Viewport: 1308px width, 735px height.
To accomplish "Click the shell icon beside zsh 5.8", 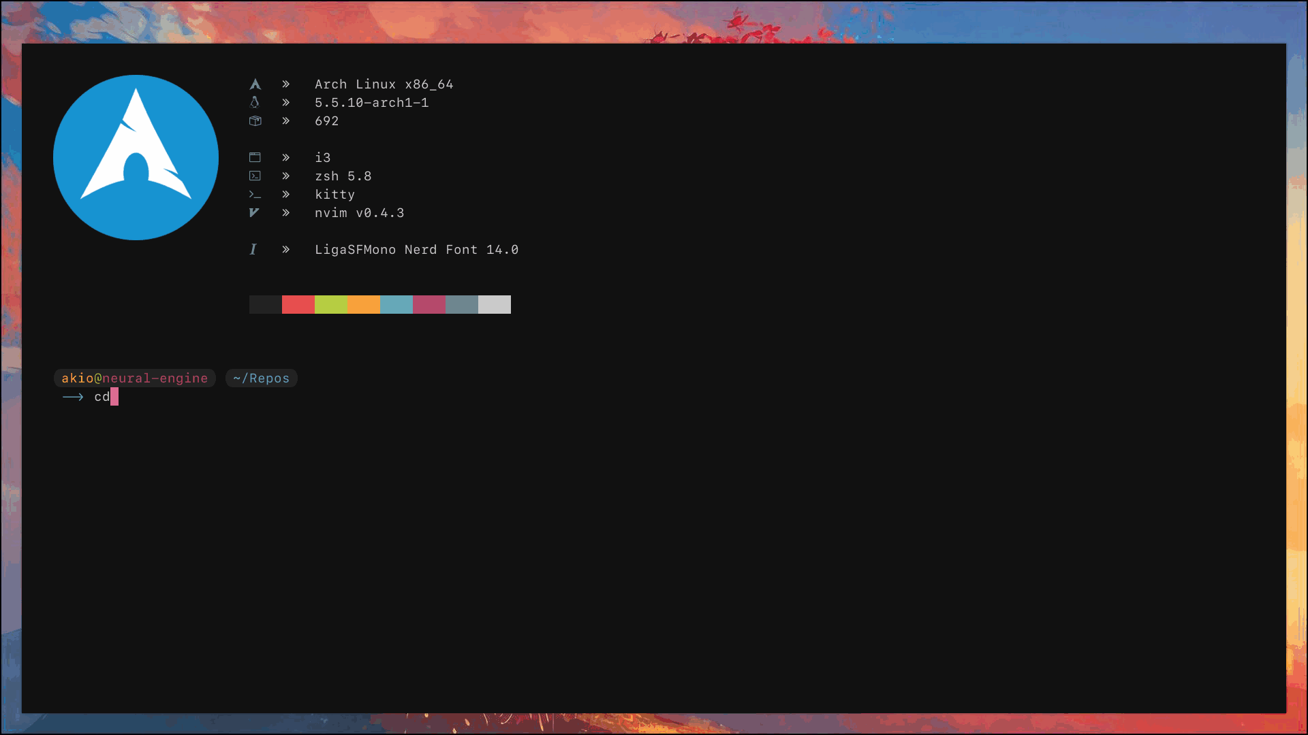I will pyautogui.click(x=255, y=176).
